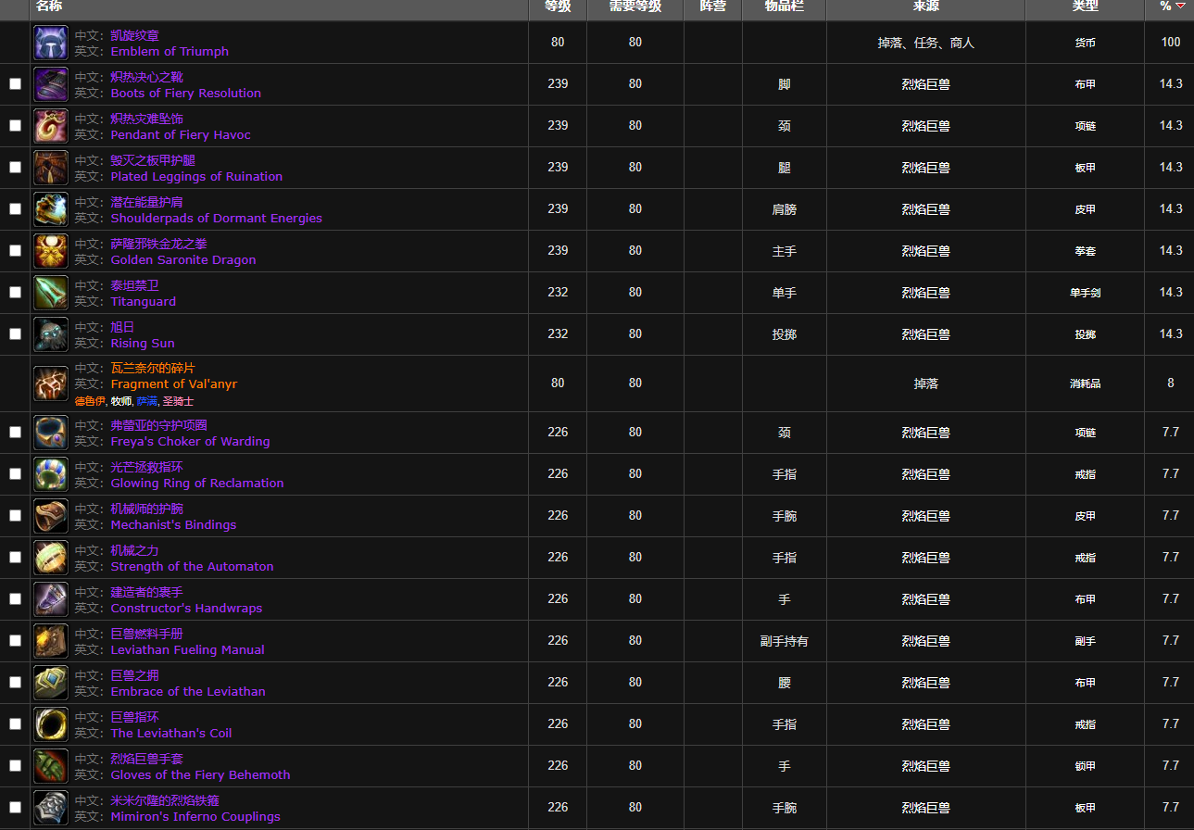Tick the checkbox for The Leviathan's Coil
1194x830 pixels.
pyautogui.click(x=15, y=724)
